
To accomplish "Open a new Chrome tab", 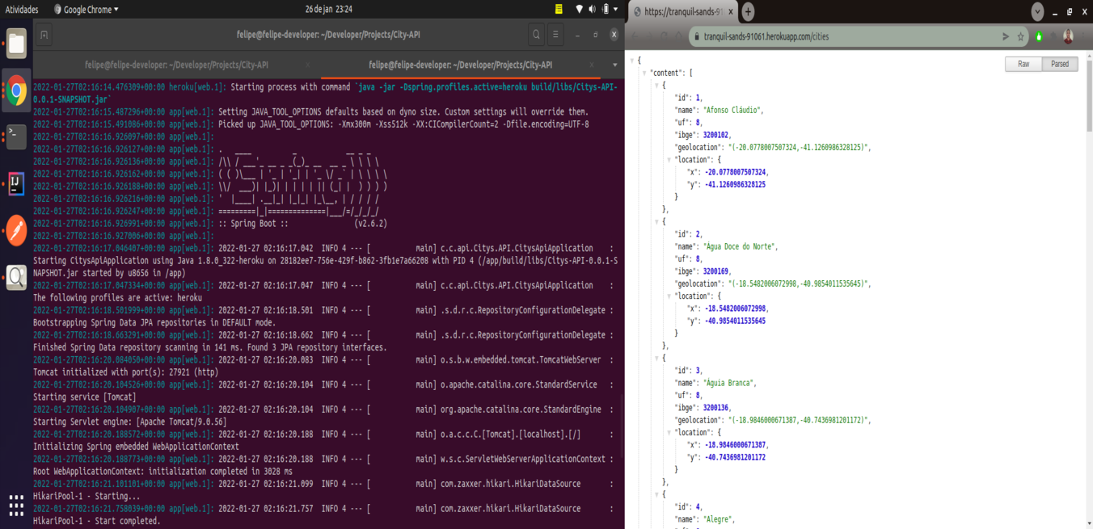I will (x=748, y=11).
